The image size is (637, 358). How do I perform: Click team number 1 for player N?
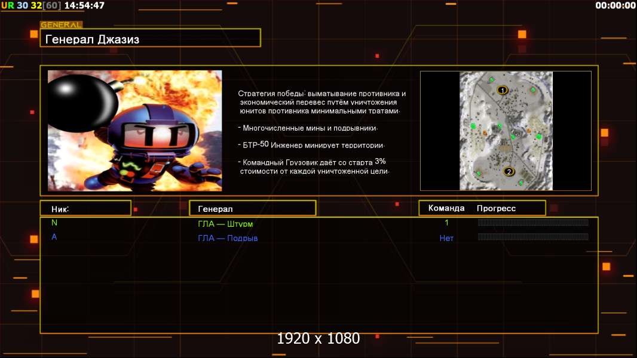tap(446, 223)
